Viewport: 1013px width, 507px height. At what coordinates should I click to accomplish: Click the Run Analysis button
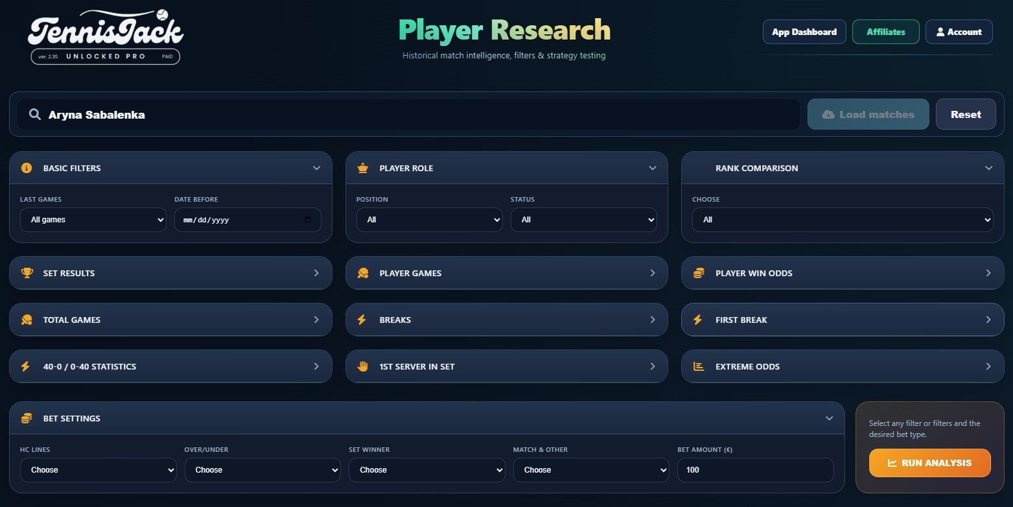tap(930, 463)
